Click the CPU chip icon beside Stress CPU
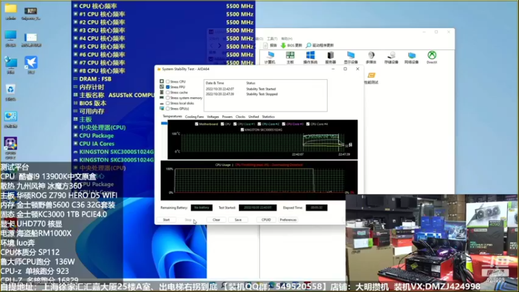This screenshot has width=519, height=292. coord(162,82)
